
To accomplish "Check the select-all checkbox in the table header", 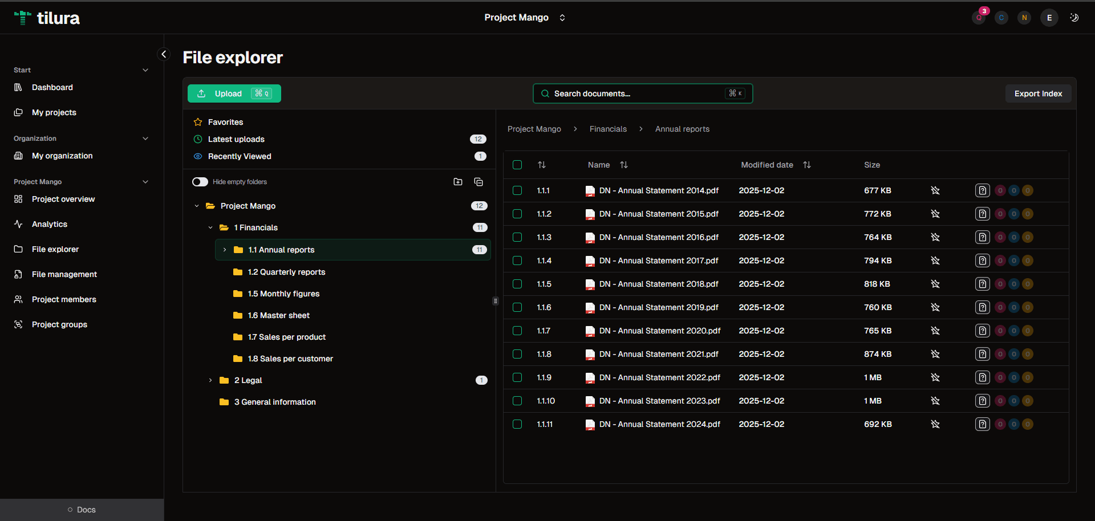I will 517,165.
